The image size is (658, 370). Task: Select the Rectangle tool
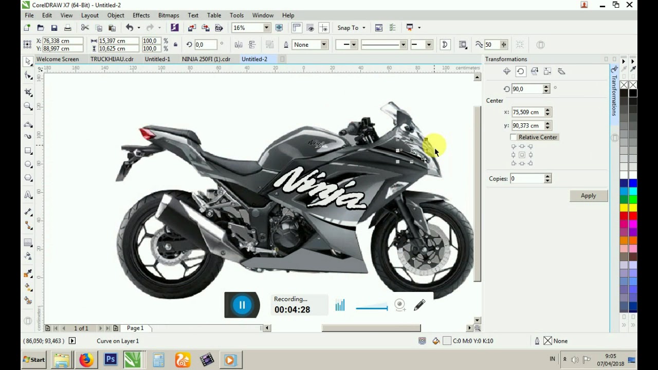(x=28, y=151)
